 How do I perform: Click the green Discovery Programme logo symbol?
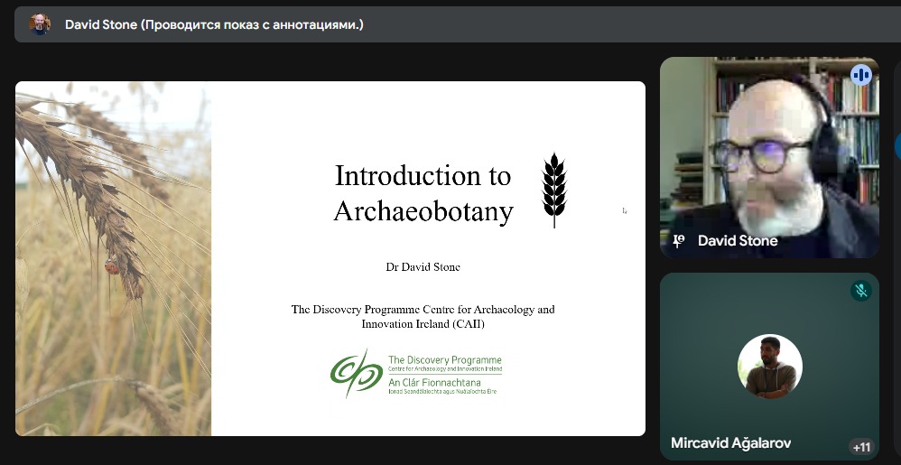coord(356,373)
